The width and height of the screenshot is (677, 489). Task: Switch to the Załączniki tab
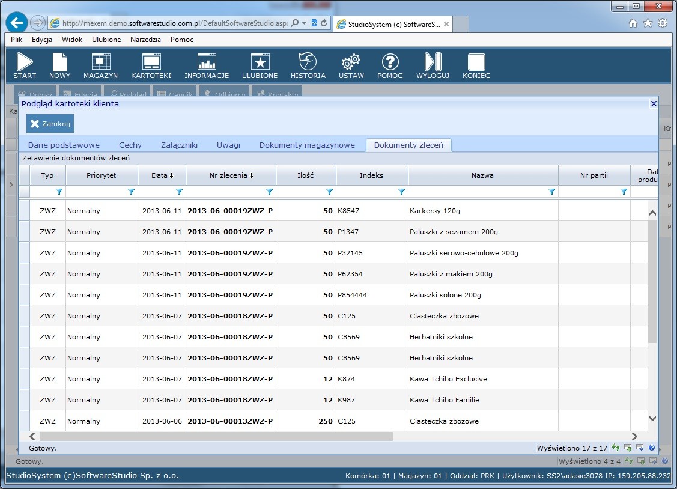click(x=179, y=145)
